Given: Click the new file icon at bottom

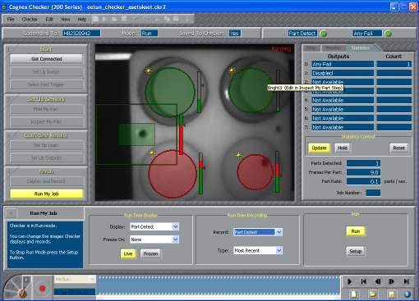Looking at the screenshot, I should 354,294.
